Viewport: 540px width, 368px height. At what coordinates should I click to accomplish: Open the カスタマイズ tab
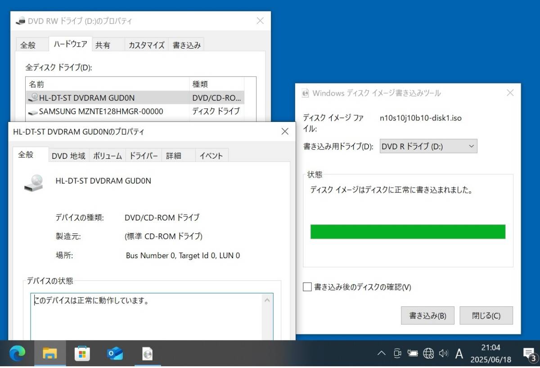[x=147, y=45]
